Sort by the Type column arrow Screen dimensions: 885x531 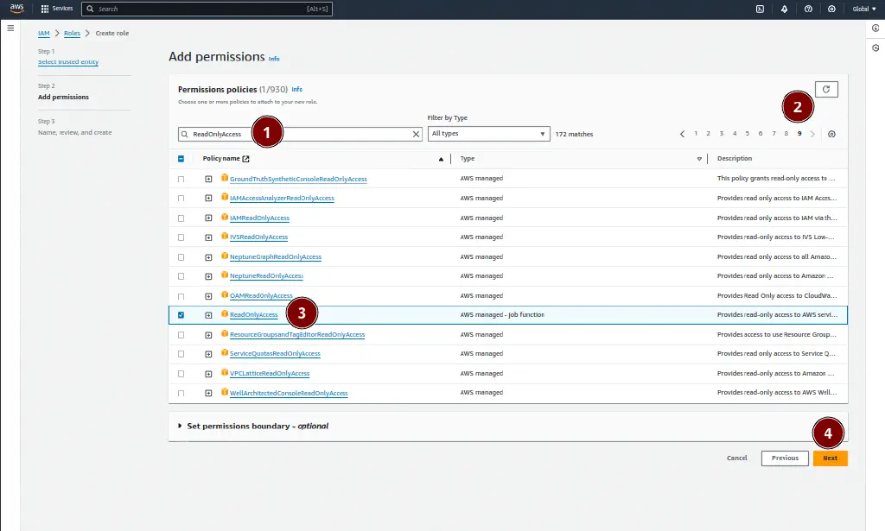tap(699, 159)
